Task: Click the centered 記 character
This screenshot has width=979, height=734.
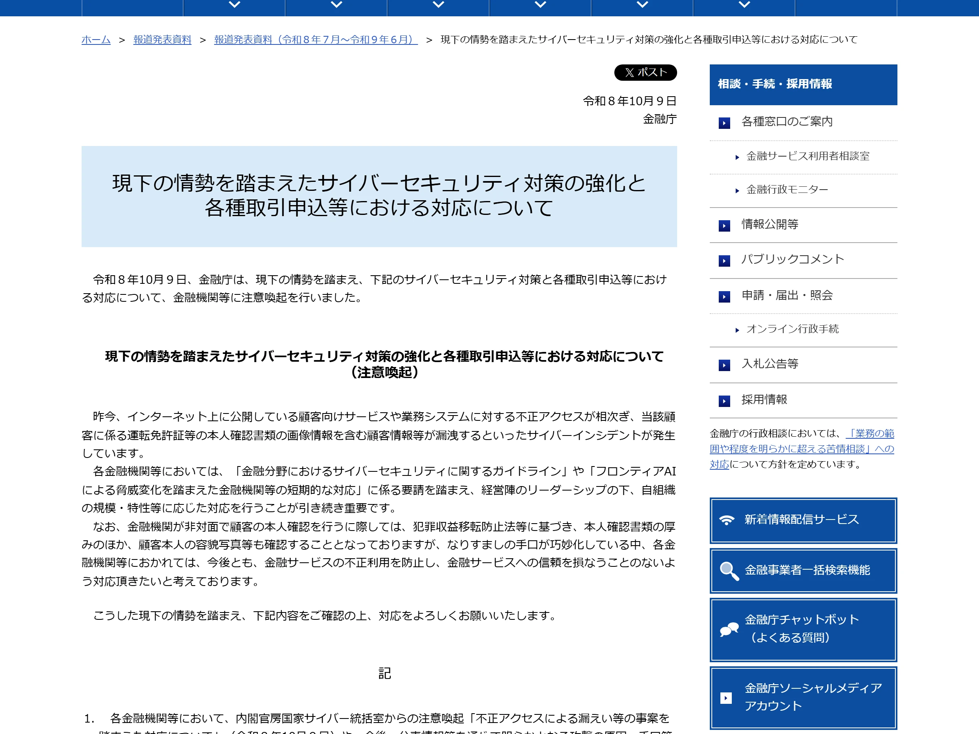Action: point(385,674)
